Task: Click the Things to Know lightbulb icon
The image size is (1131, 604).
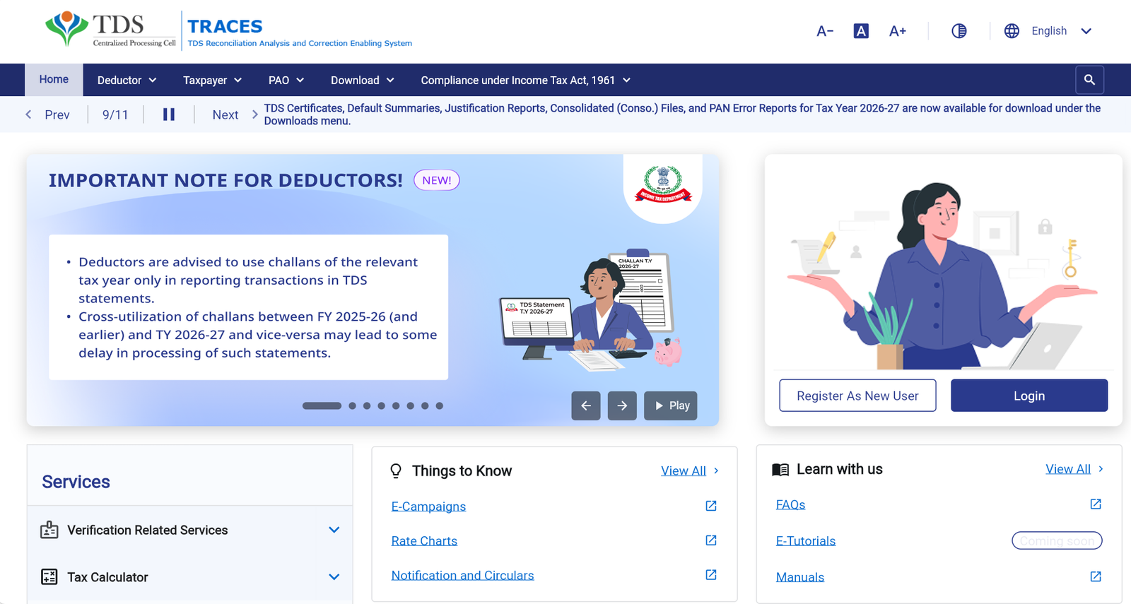Action: [396, 471]
